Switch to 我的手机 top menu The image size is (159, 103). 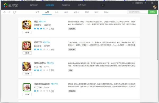click(x=34, y=5)
